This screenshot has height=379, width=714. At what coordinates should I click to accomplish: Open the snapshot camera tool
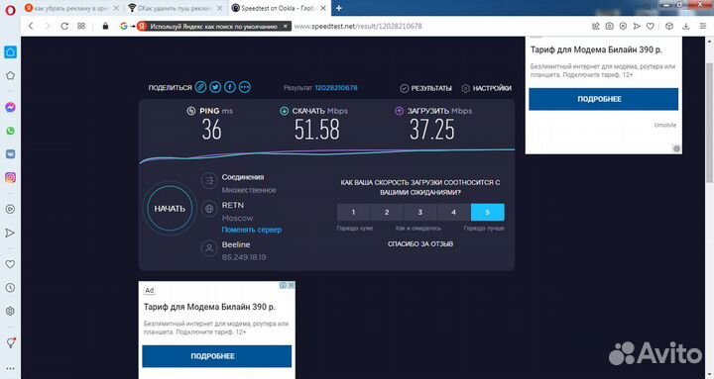point(609,27)
